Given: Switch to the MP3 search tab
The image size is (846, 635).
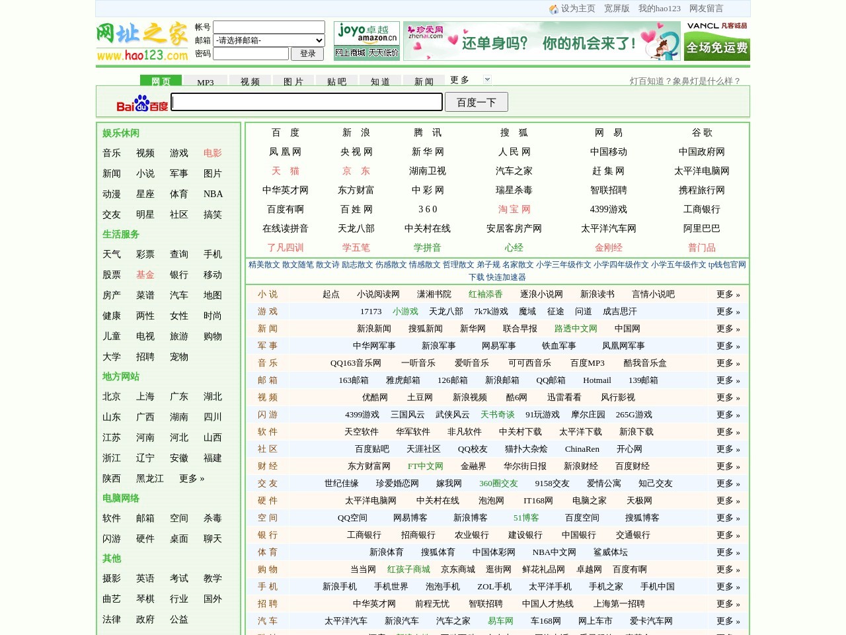Looking at the screenshot, I should (206, 81).
